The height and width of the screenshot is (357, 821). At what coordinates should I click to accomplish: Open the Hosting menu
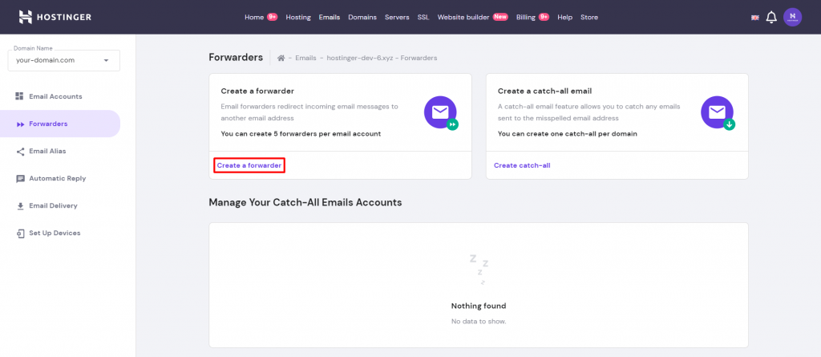(x=298, y=17)
